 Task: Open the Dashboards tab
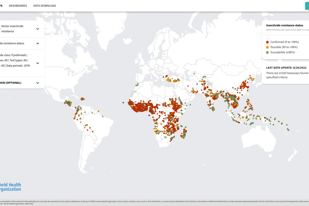pos(18,6)
